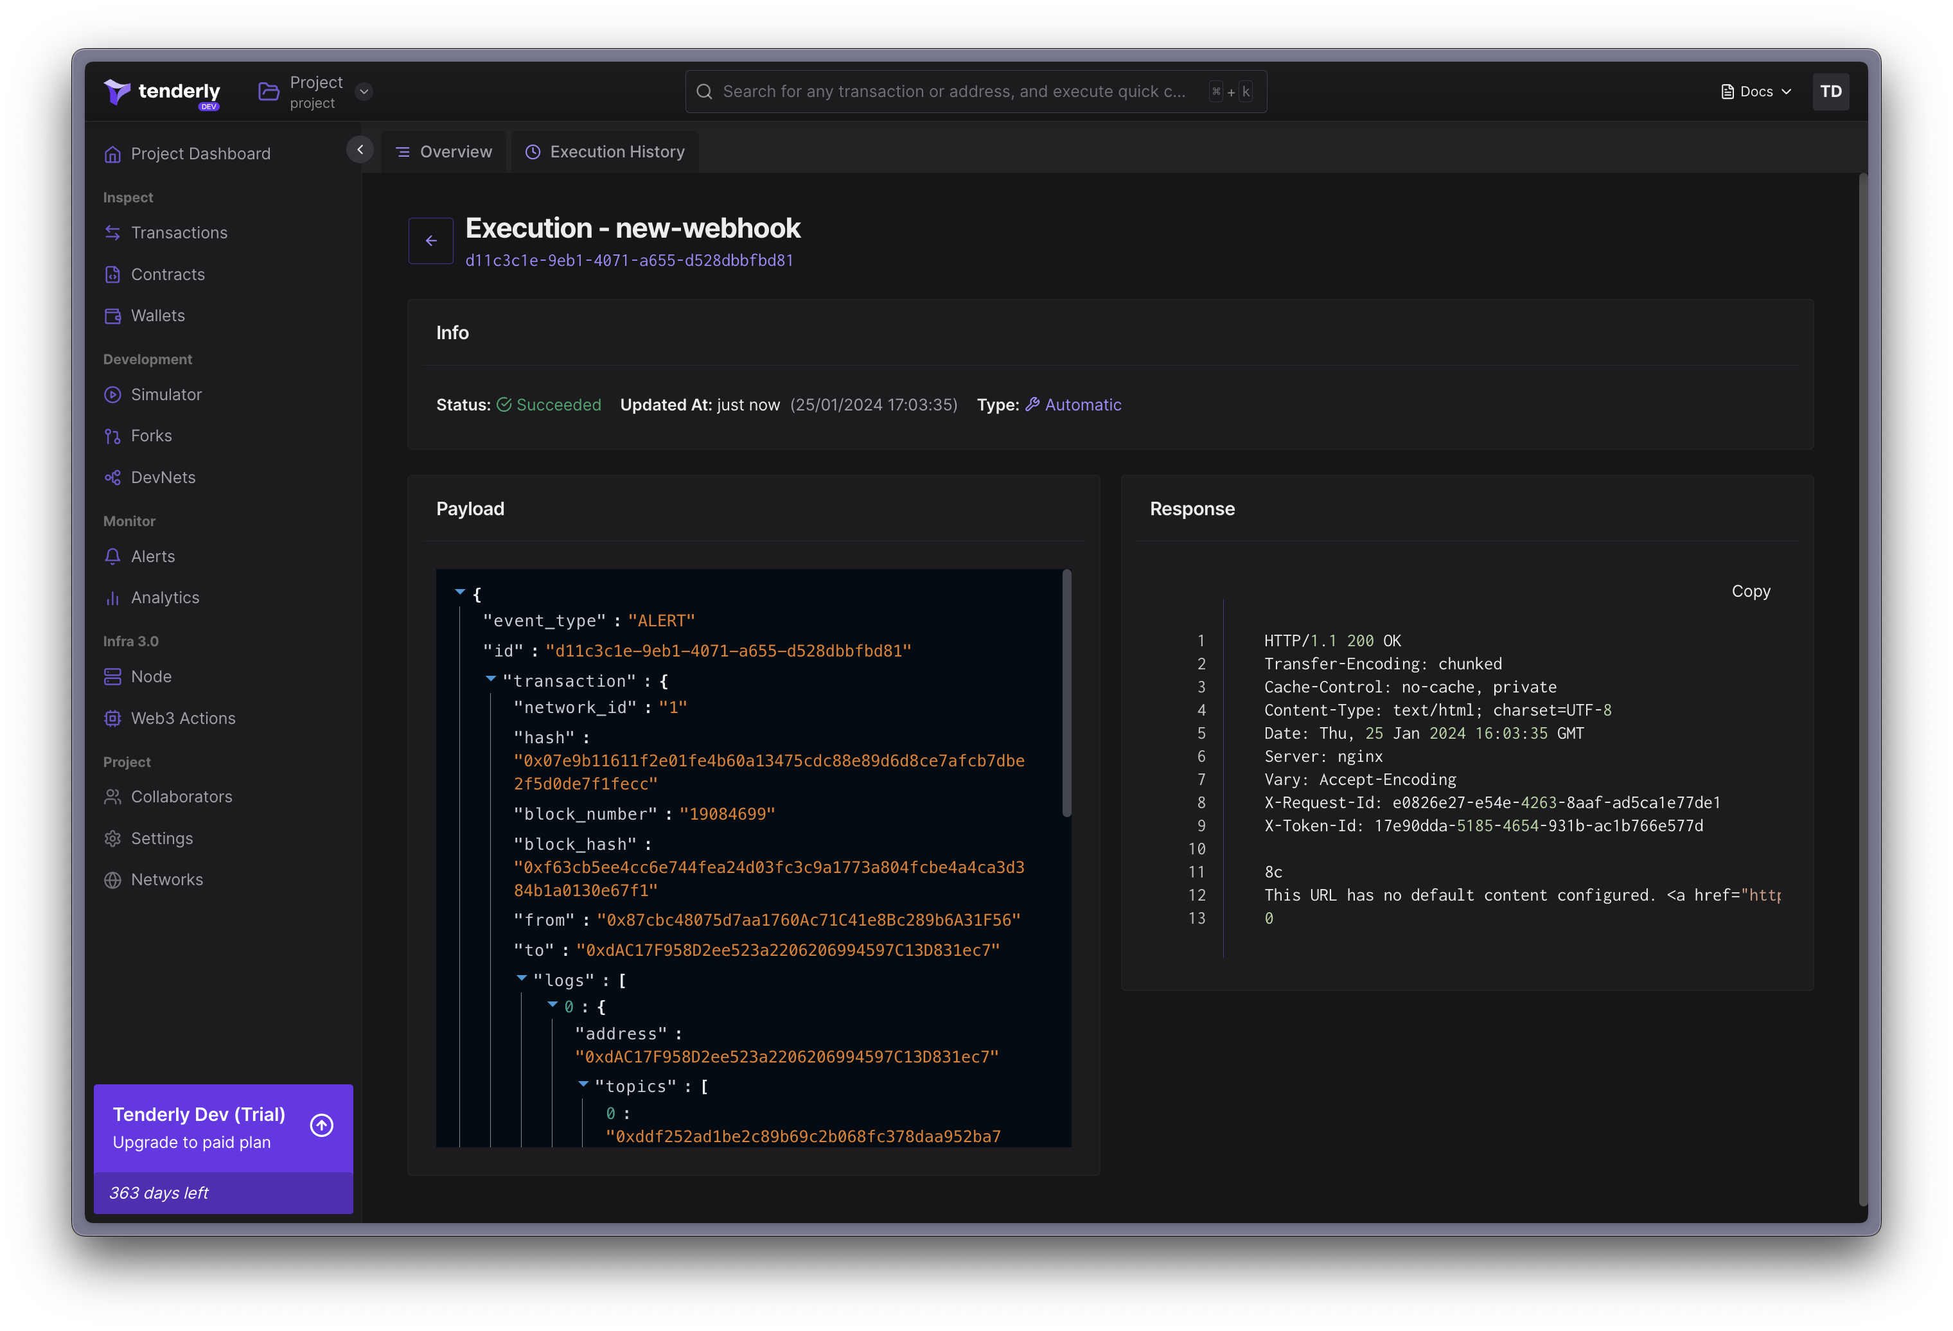Click the "from" address value
This screenshot has height=1331, width=1953.
(x=808, y=920)
